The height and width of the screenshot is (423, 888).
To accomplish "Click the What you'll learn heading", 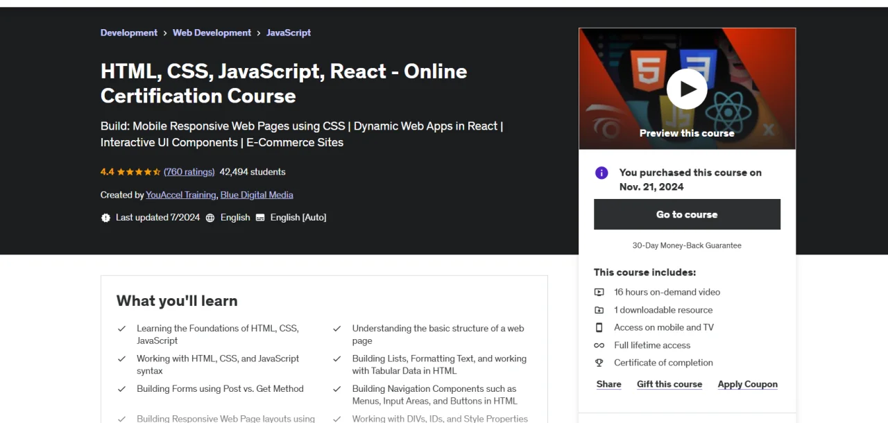I will coord(177,301).
